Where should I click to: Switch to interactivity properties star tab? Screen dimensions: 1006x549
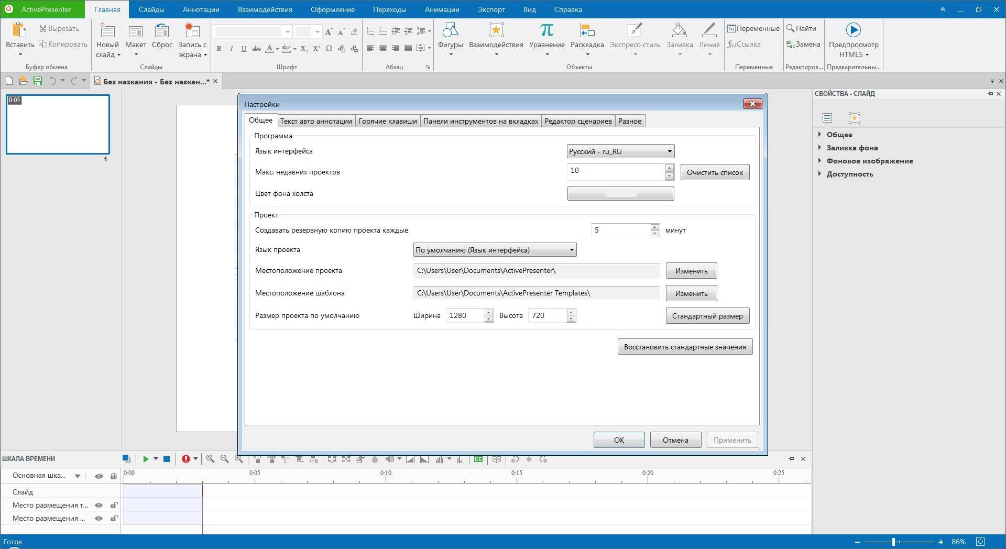854,118
